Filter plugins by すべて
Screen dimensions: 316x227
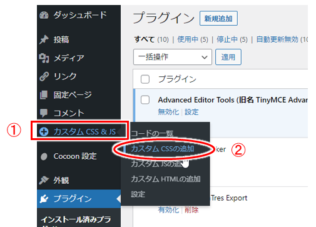pyautogui.click(x=145, y=39)
